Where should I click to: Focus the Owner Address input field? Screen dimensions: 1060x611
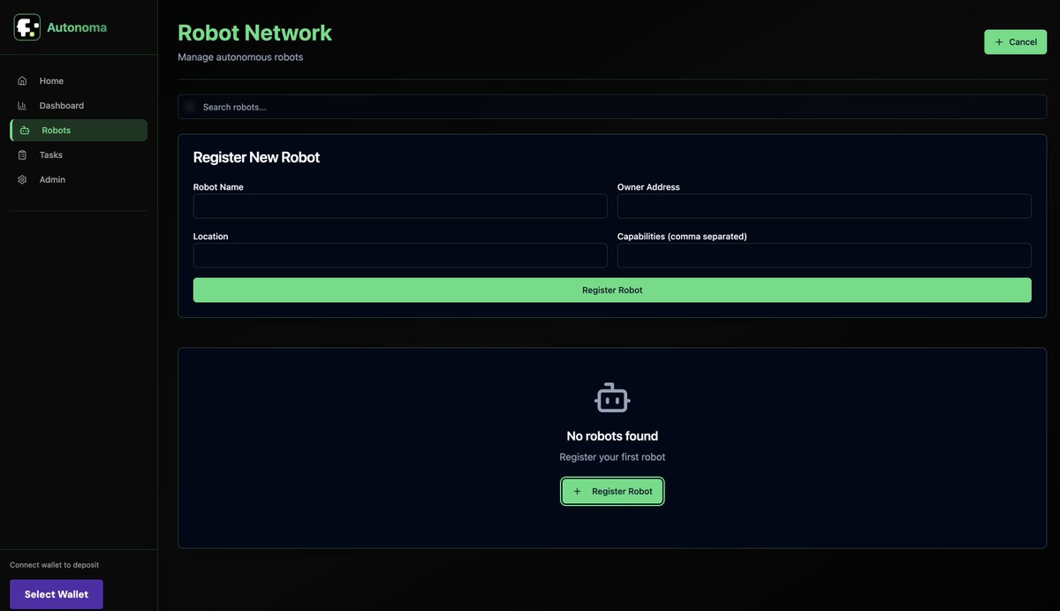coord(824,207)
